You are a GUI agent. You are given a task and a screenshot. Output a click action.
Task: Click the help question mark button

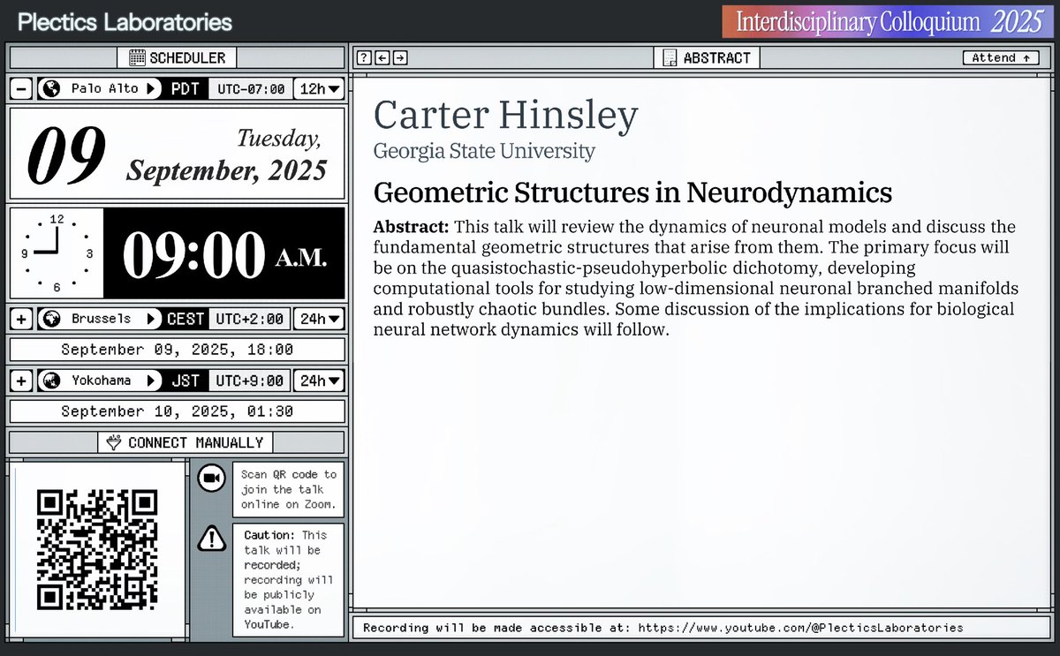tap(363, 58)
